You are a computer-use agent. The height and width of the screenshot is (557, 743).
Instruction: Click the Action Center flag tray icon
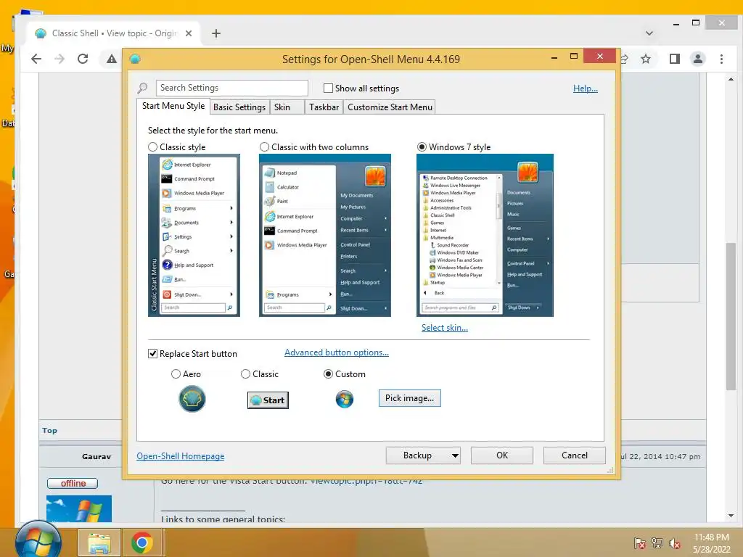pyautogui.click(x=640, y=543)
